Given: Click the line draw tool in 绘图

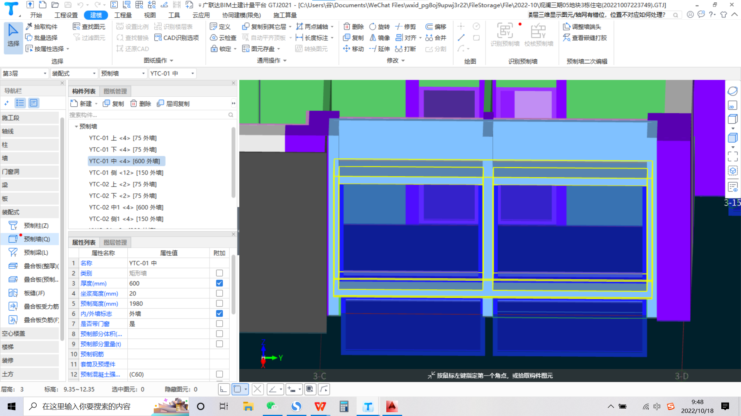Looking at the screenshot, I should coord(461,38).
